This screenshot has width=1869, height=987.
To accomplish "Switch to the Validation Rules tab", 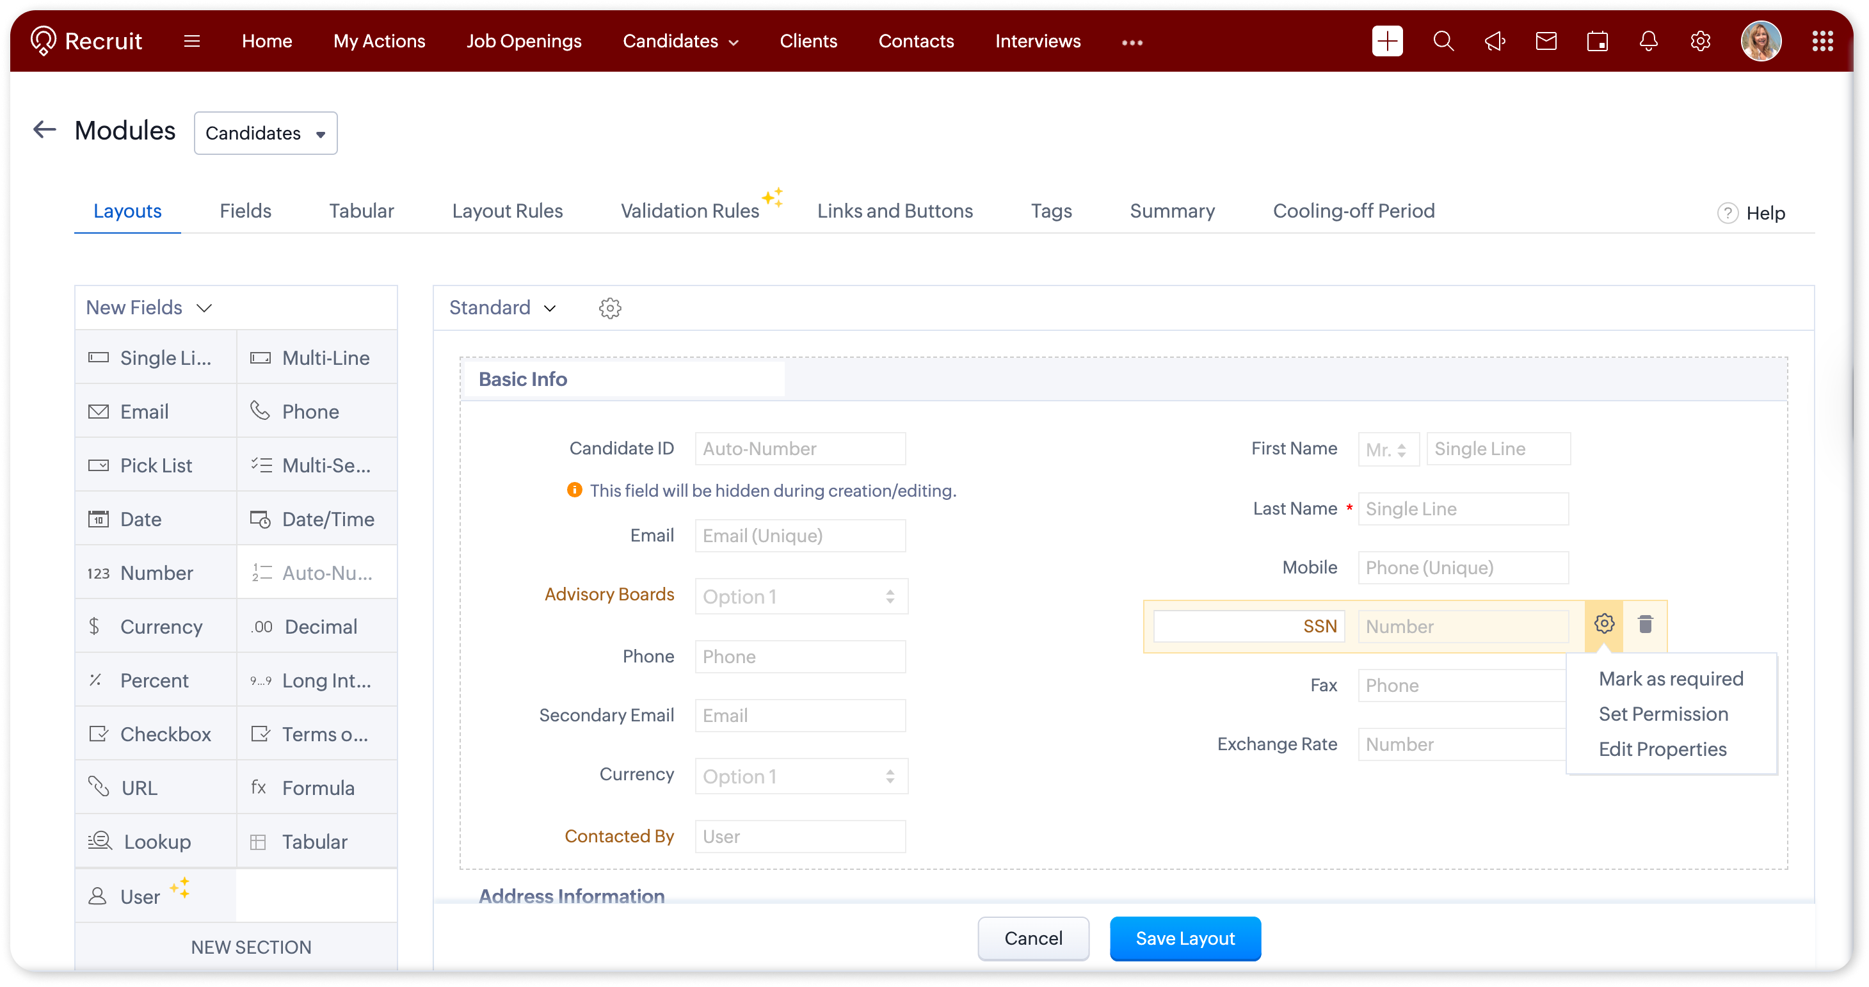I will click(x=689, y=211).
